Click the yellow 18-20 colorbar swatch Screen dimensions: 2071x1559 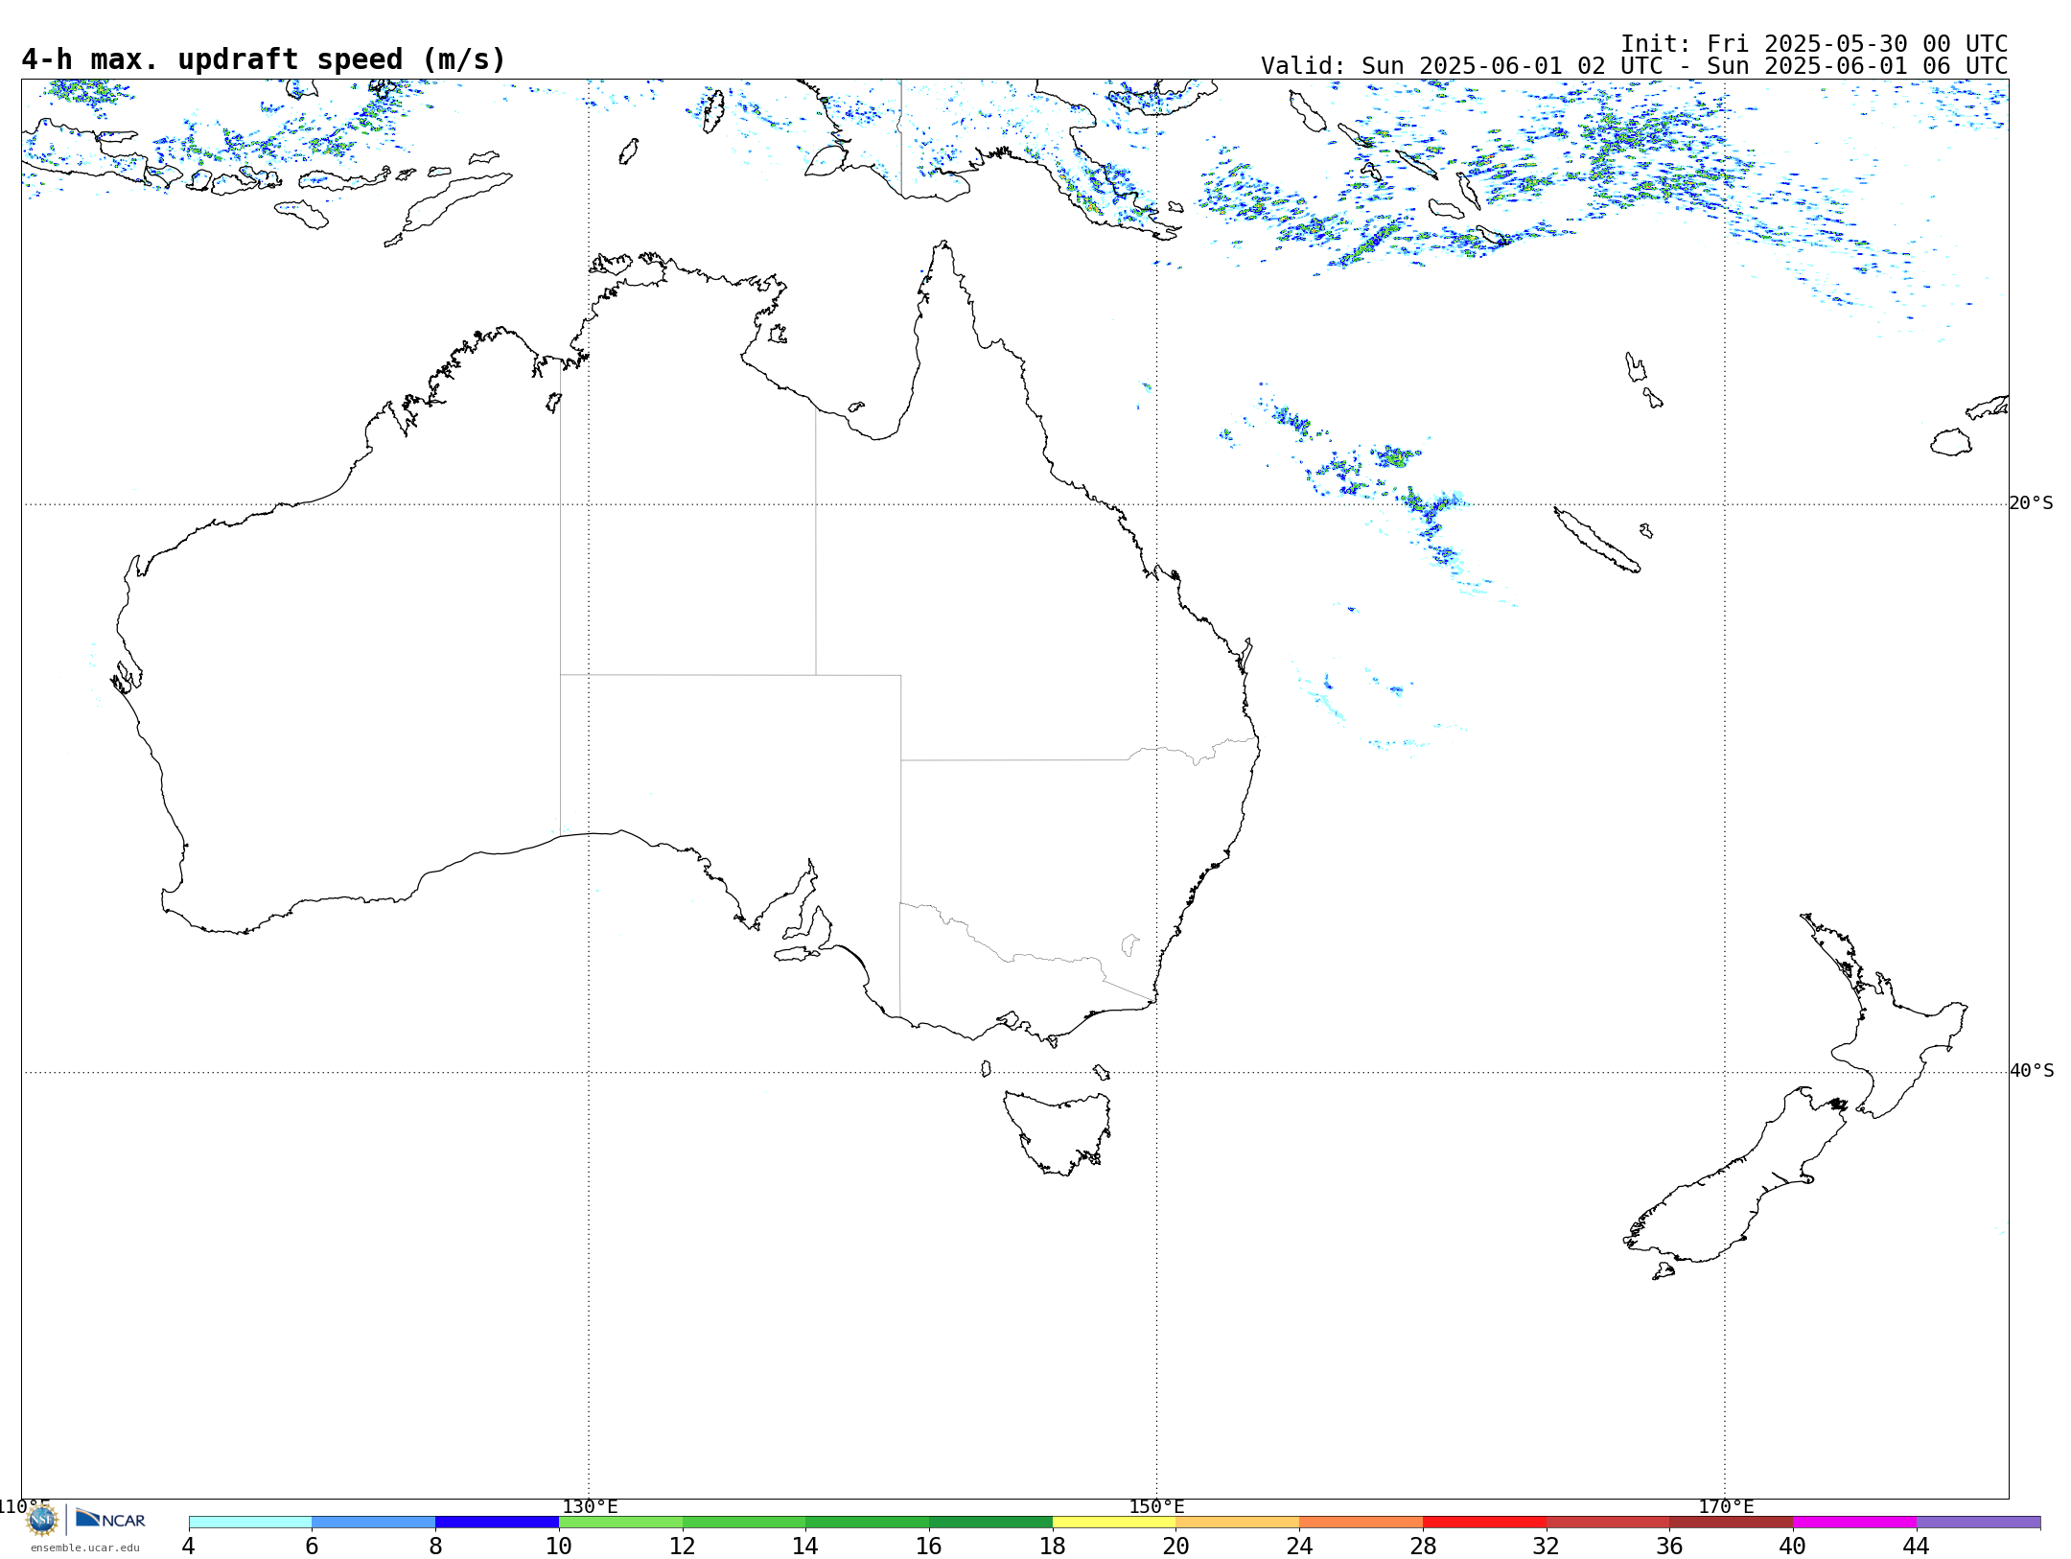click(x=1114, y=1523)
